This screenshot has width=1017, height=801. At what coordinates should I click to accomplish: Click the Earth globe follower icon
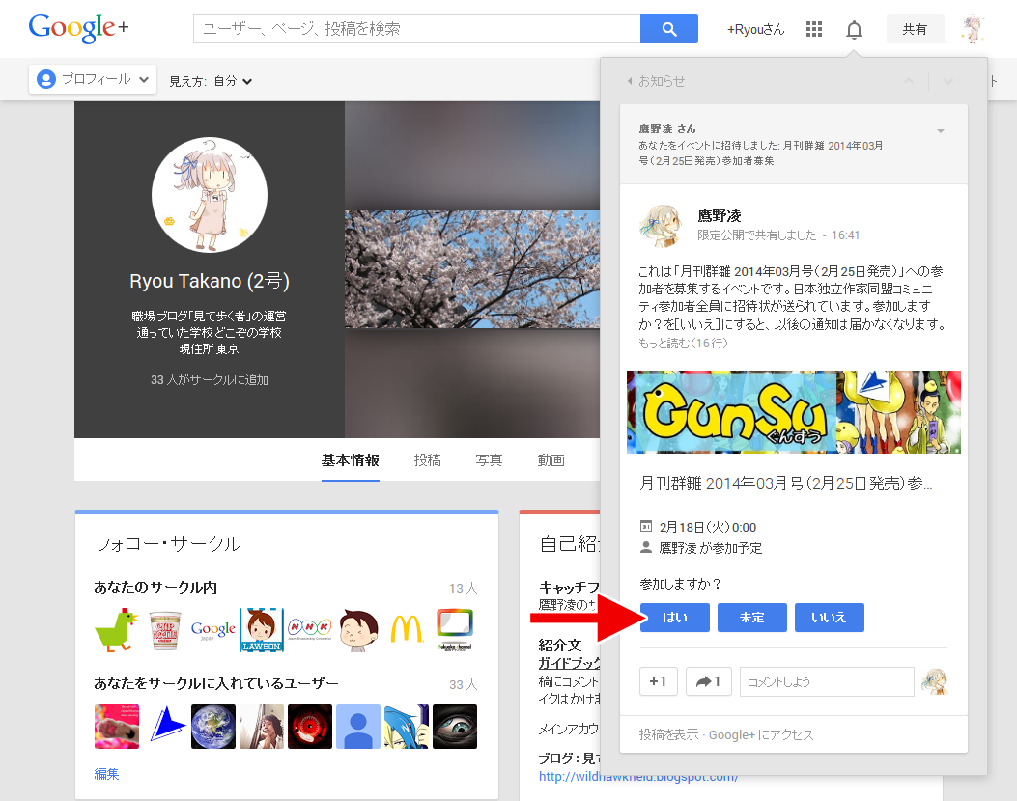point(212,727)
